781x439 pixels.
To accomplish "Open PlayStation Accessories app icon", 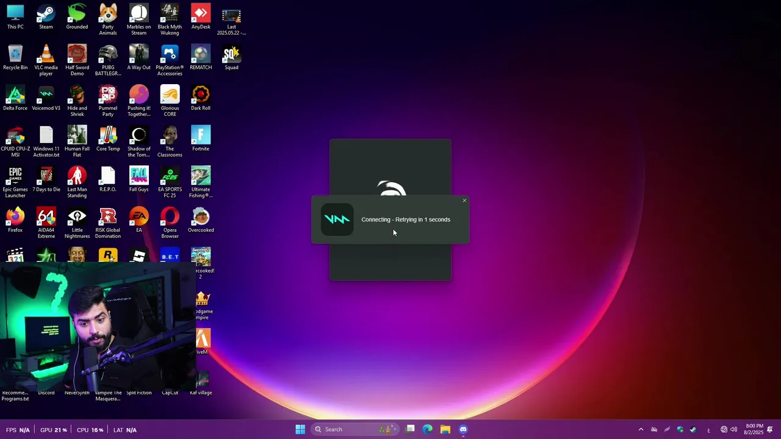I will (170, 60).
